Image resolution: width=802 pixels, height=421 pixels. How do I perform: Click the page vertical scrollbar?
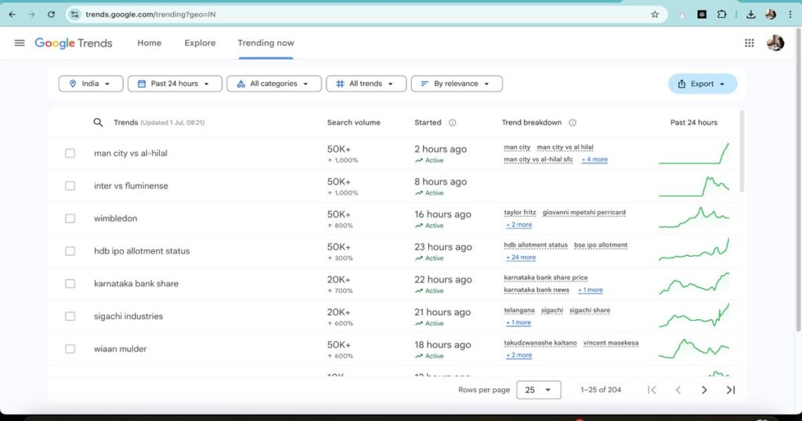pos(798,179)
